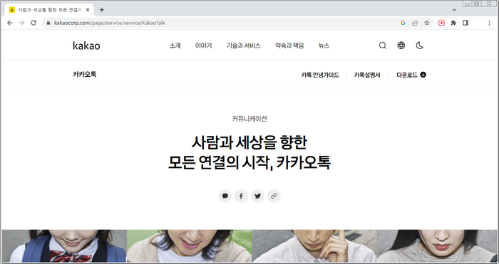Select the 사람과 세상을 향한 tab
Image resolution: width=499 pixels, height=264 pixels.
pyautogui.click(x=49, y=10)
